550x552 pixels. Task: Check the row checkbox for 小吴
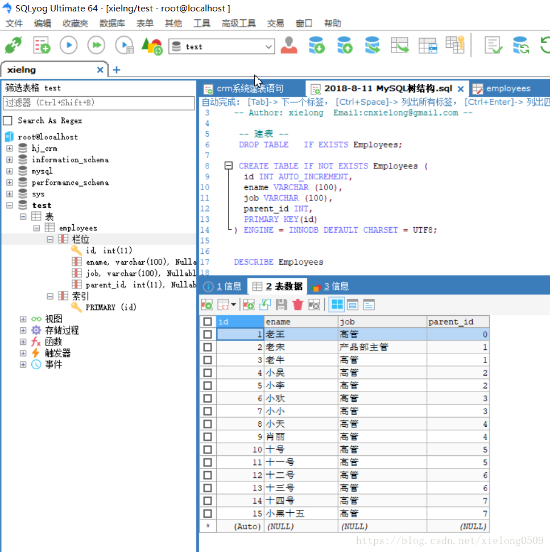pos(208,373)
